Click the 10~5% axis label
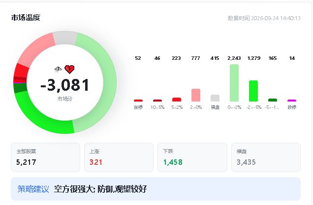The height and width of the screenshot is (205, 313). point(157,107)
